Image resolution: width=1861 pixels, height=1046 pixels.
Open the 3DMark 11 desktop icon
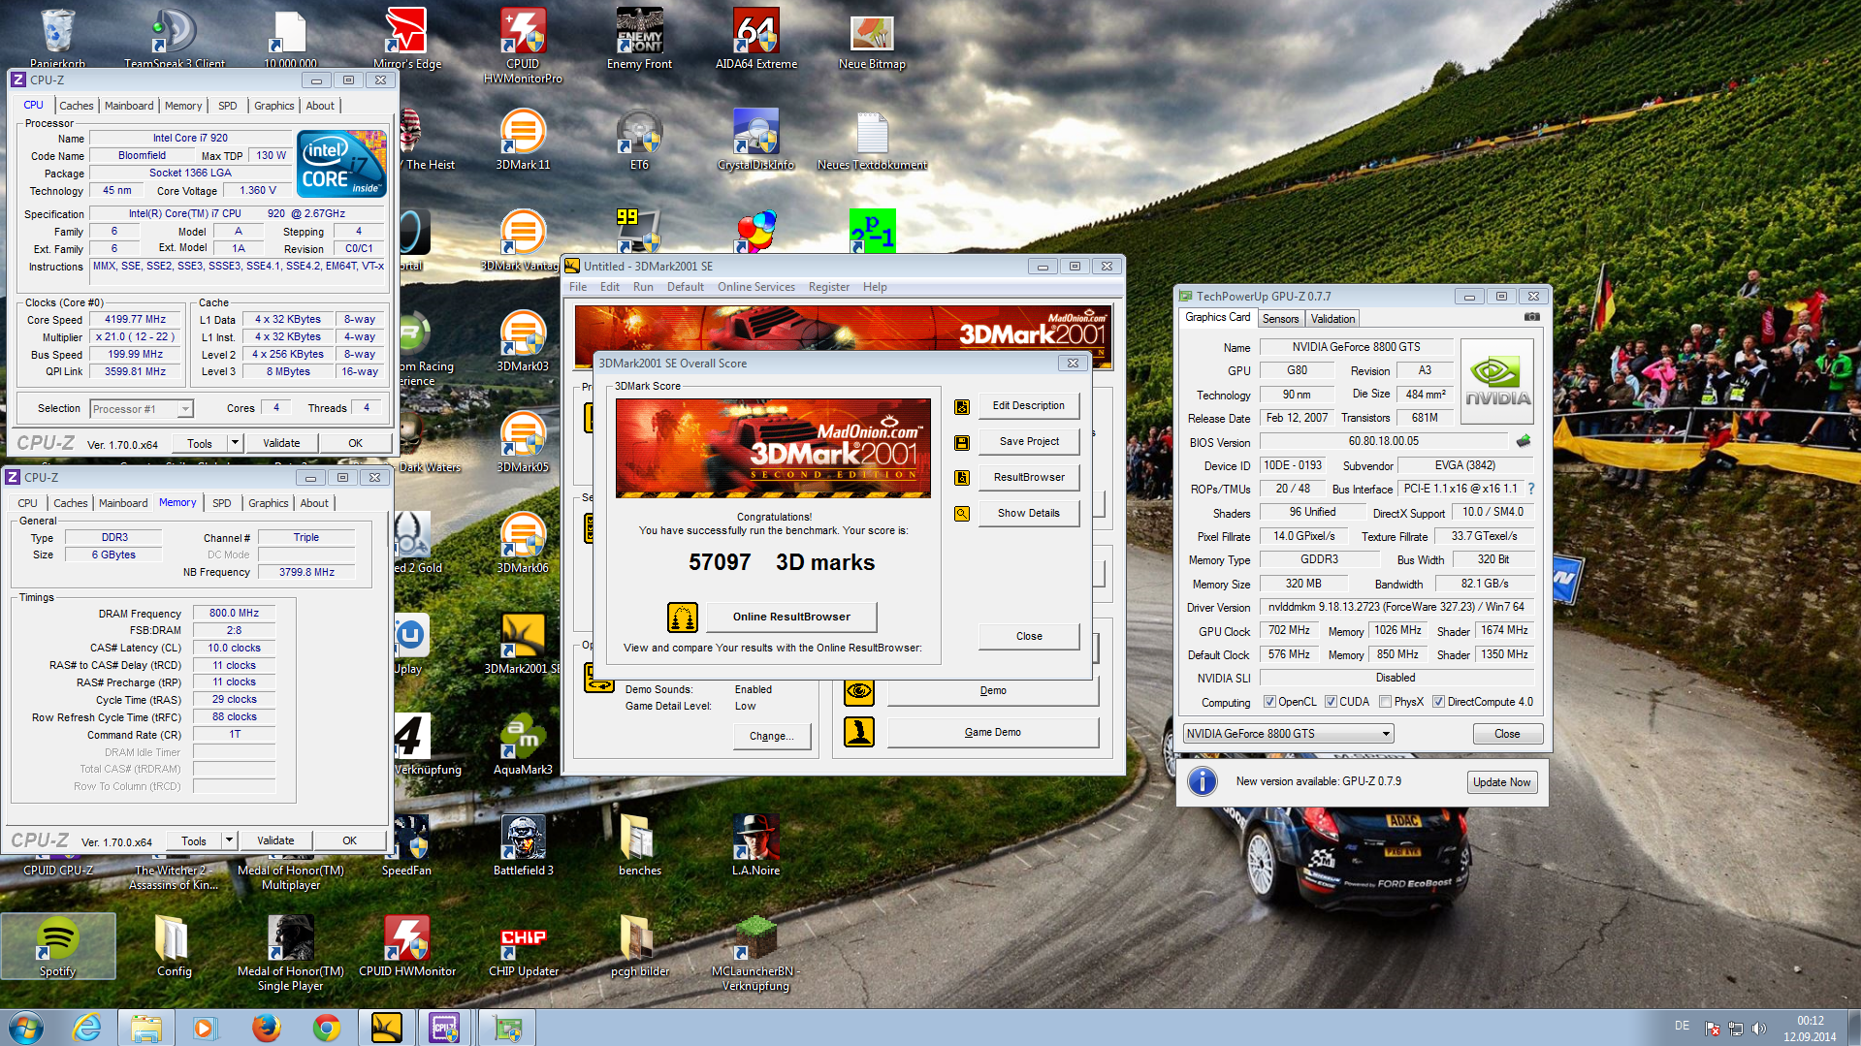pos(523,139)
